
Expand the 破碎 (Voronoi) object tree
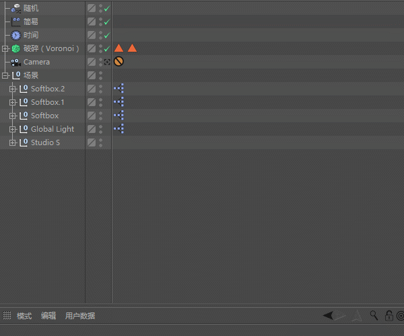click(5, 48)
